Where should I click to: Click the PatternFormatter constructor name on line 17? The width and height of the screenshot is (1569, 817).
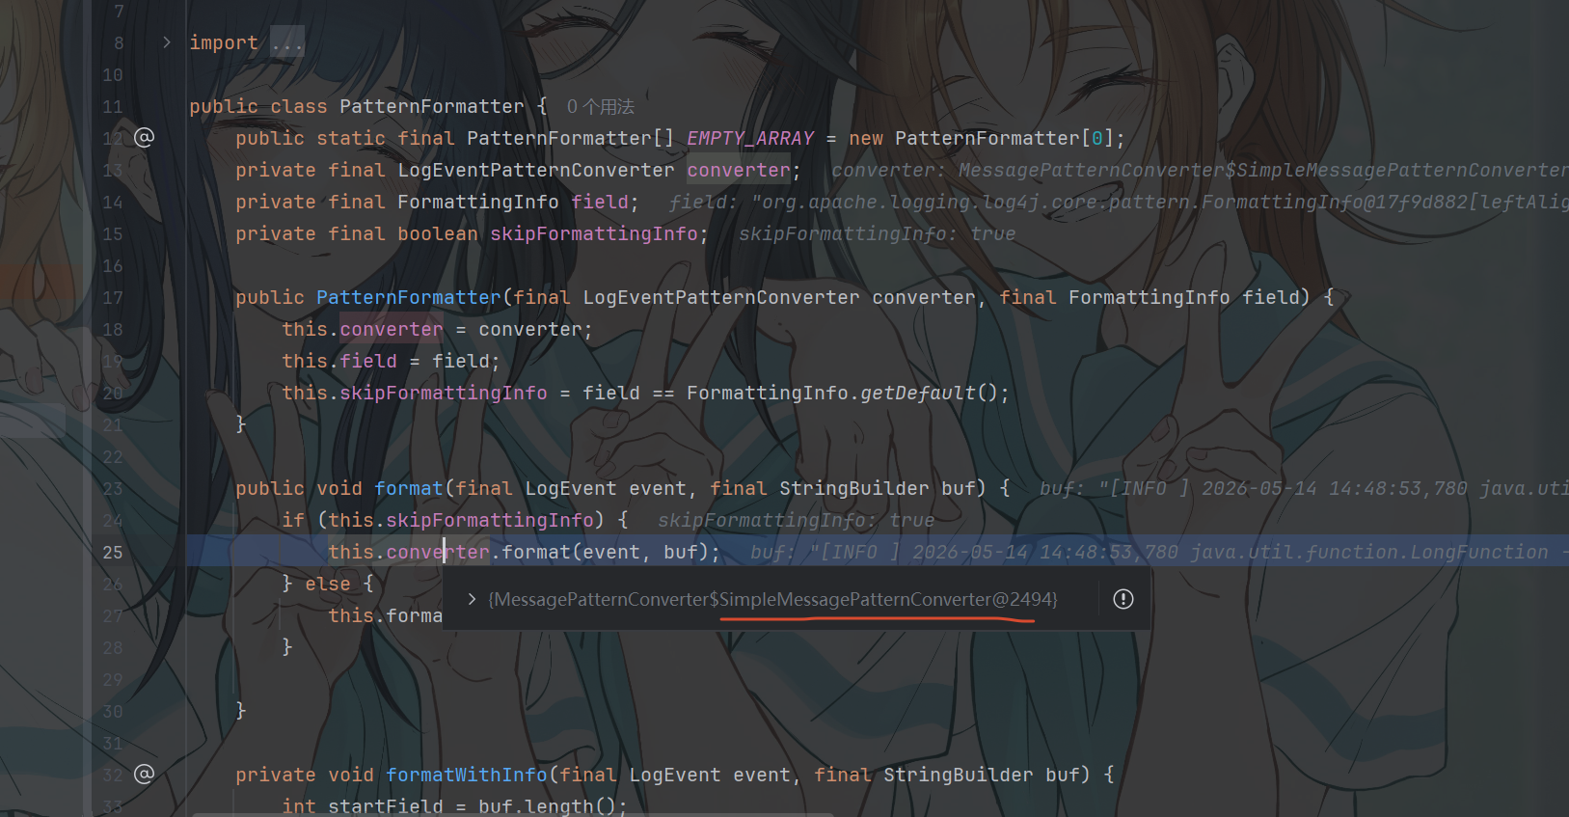pos(409,297)
